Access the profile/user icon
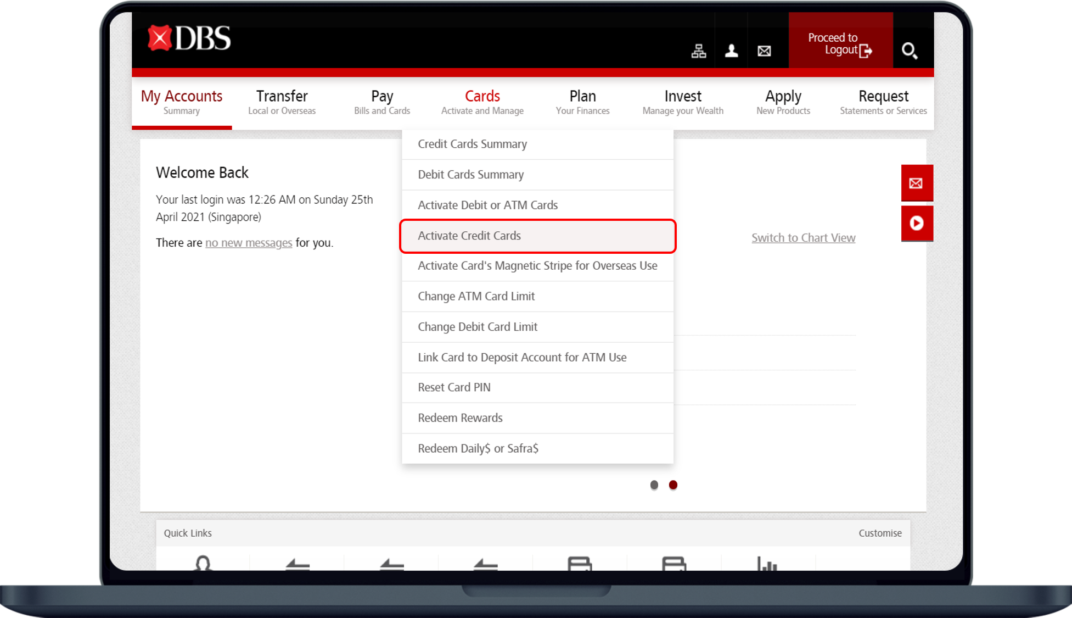 click(733, 50)
